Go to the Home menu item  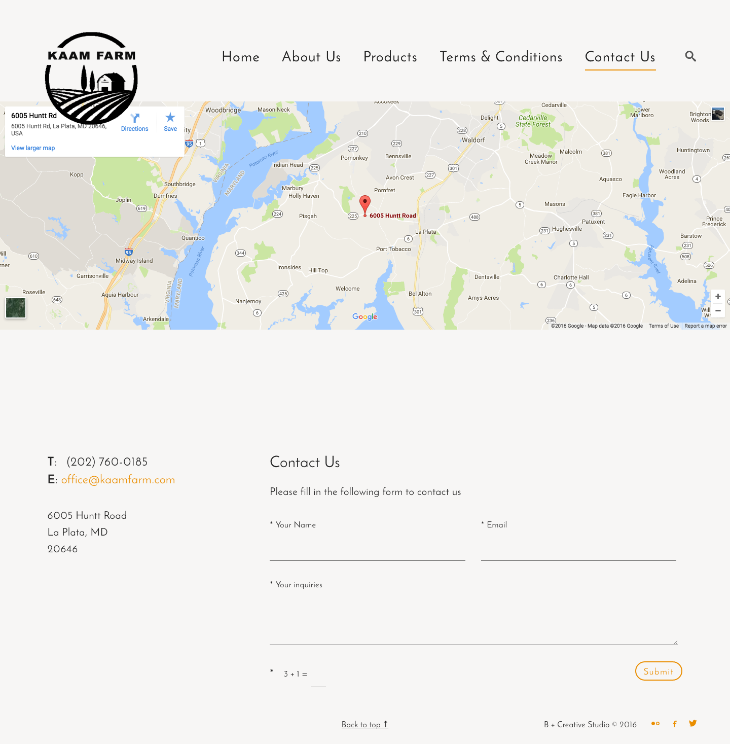tap(241, 57)
